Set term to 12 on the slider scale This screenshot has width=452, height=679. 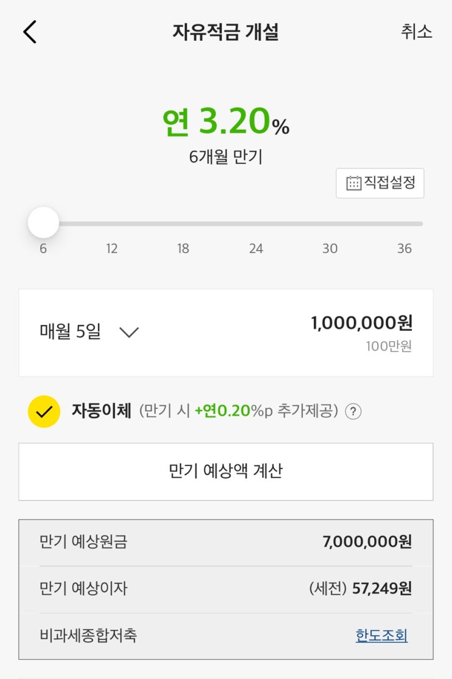[x=112, y=249]
